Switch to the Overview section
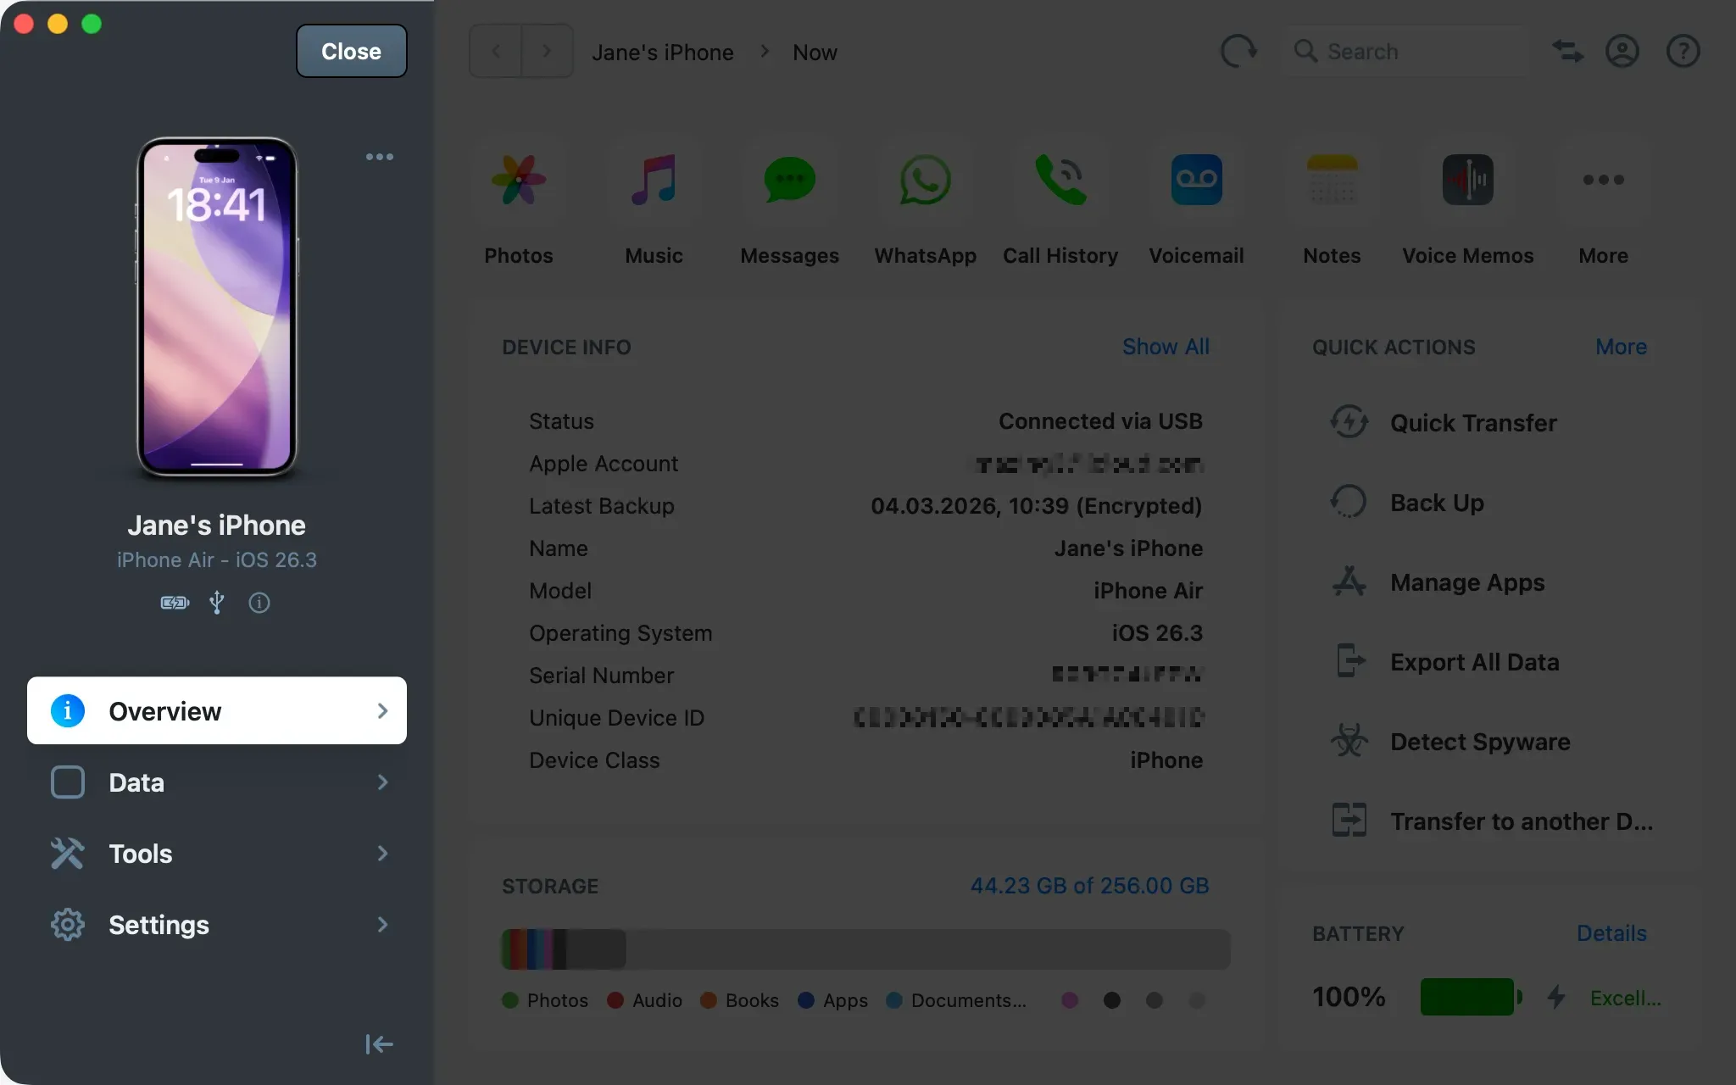This screenshot has height=1085, width=1736. click(x=216, y=710)
